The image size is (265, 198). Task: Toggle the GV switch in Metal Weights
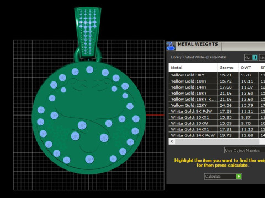click(x=251, y=58)
